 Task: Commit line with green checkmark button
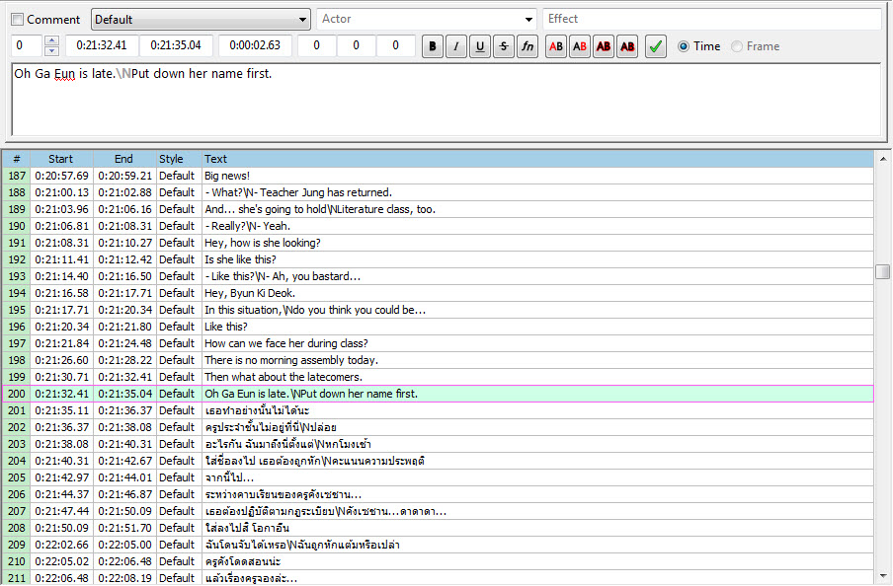click(656, 46)
